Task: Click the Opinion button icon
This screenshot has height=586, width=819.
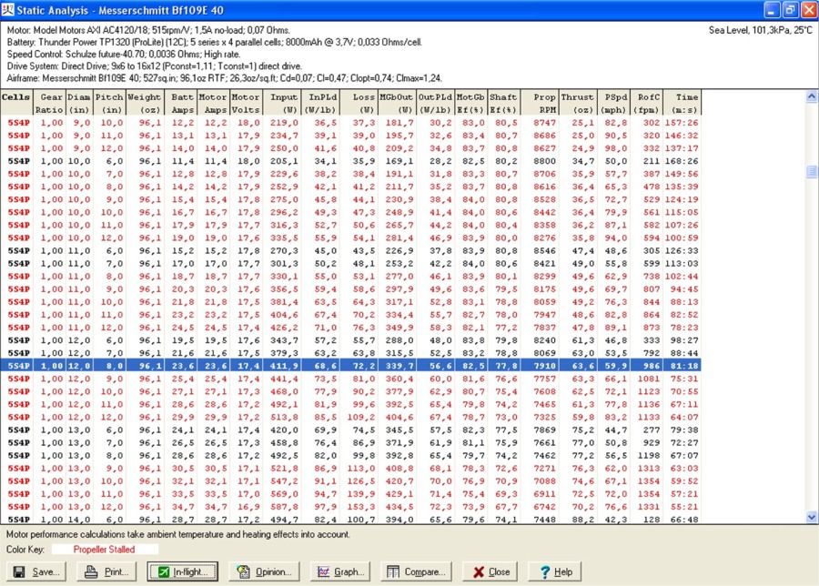Action: click(243, 571)
